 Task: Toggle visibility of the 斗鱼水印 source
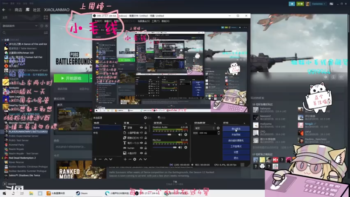(x=141, y=153)
